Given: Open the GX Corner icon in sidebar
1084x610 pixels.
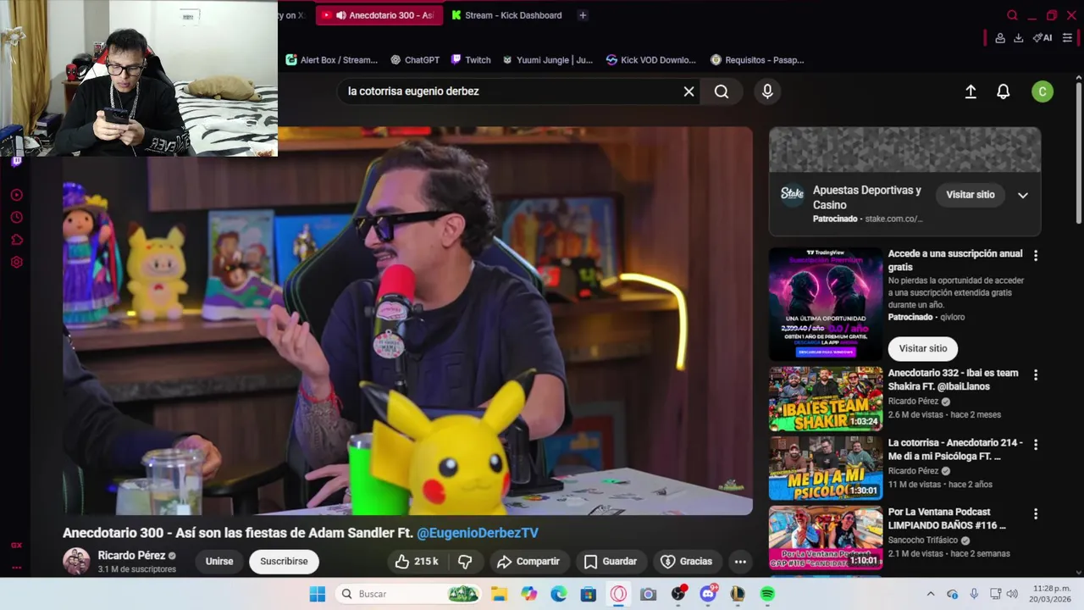Looking at the screenshot, I should pyautogui.click(x=16, y=546).
